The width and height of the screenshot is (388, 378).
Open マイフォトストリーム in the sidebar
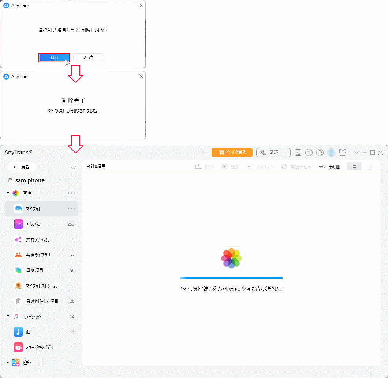click(x=41, y=286)
